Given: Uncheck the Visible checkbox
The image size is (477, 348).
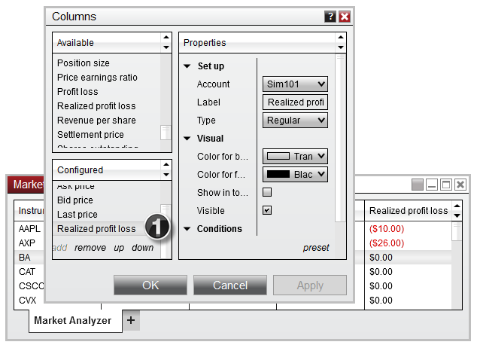Looking at the screenshot, I should 267,211.
